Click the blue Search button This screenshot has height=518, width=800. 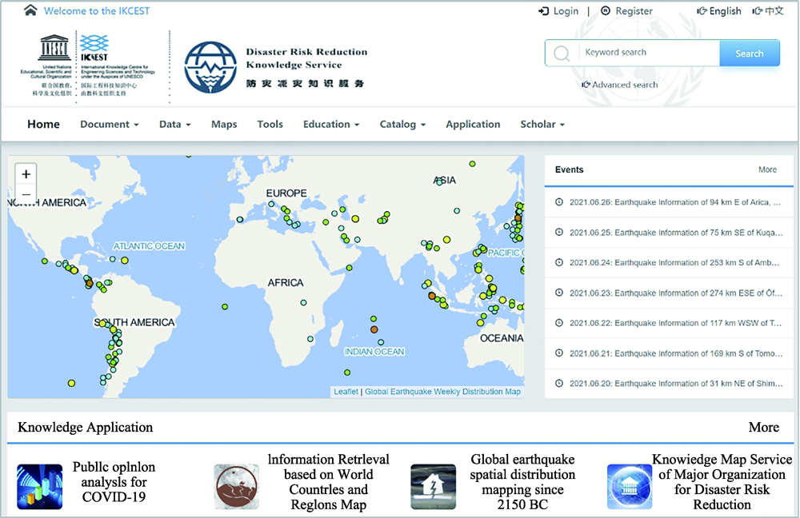point(750,53)
